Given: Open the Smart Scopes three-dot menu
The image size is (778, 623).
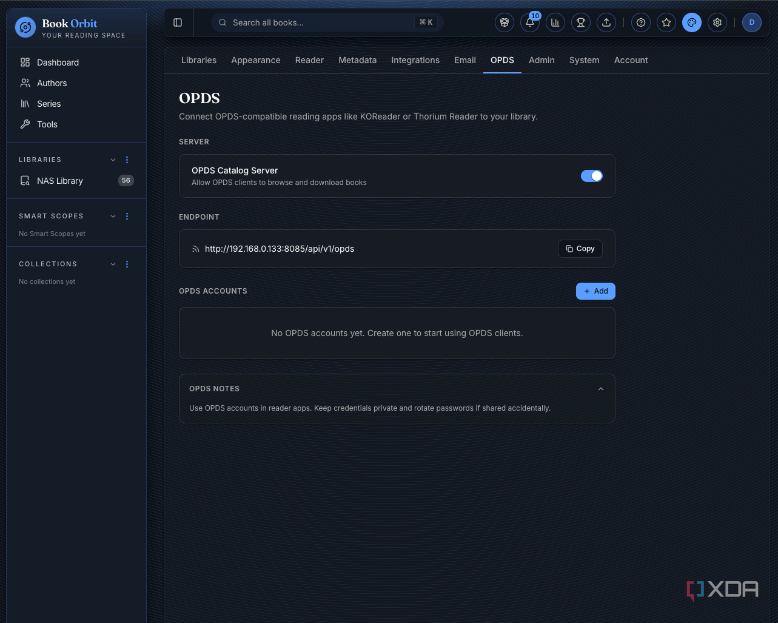Looking at the screenshot, I should point(127,216).
